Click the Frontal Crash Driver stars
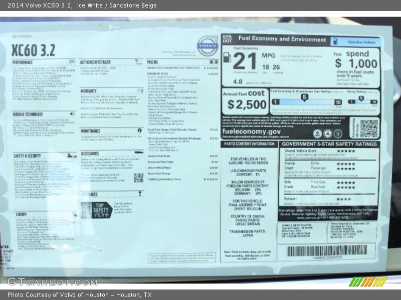Viewport: 401px width, 300px height. 346,164
